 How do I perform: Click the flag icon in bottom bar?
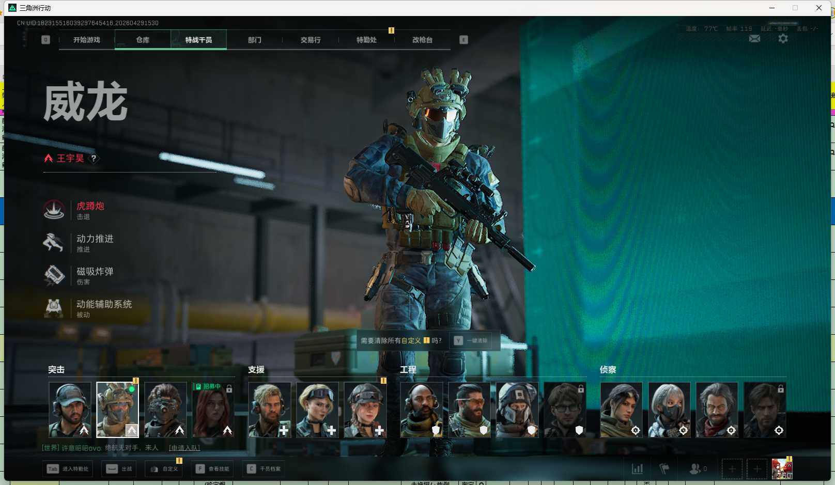pyautogui.click(x=664, y=469)
